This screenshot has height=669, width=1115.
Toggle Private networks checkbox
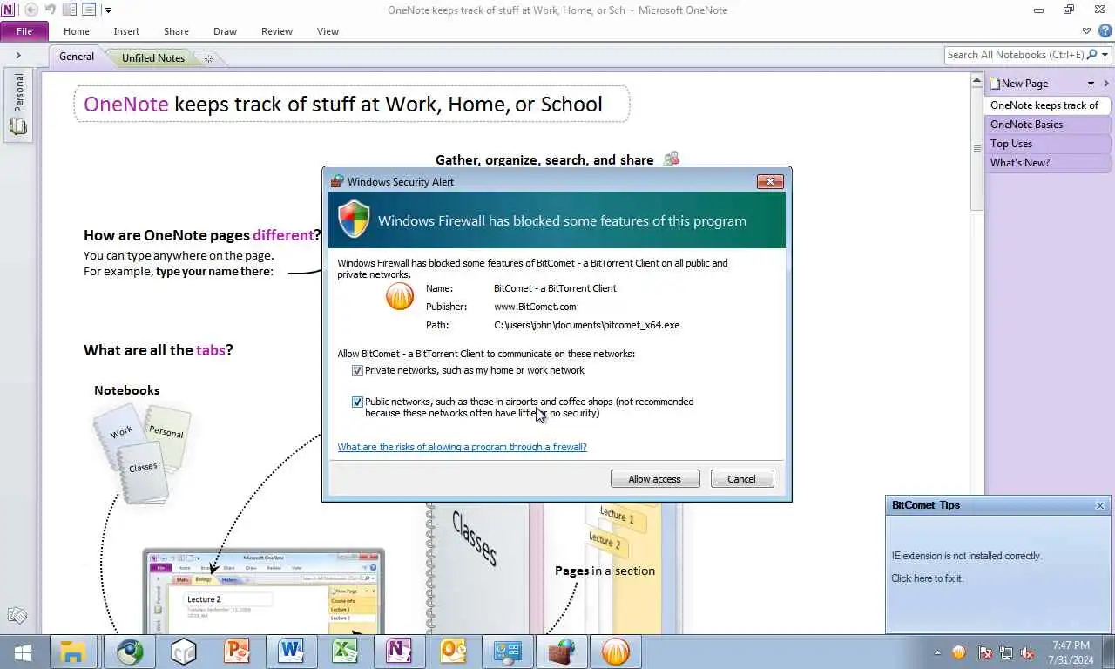pyautogui.click(x=357, y=371)
